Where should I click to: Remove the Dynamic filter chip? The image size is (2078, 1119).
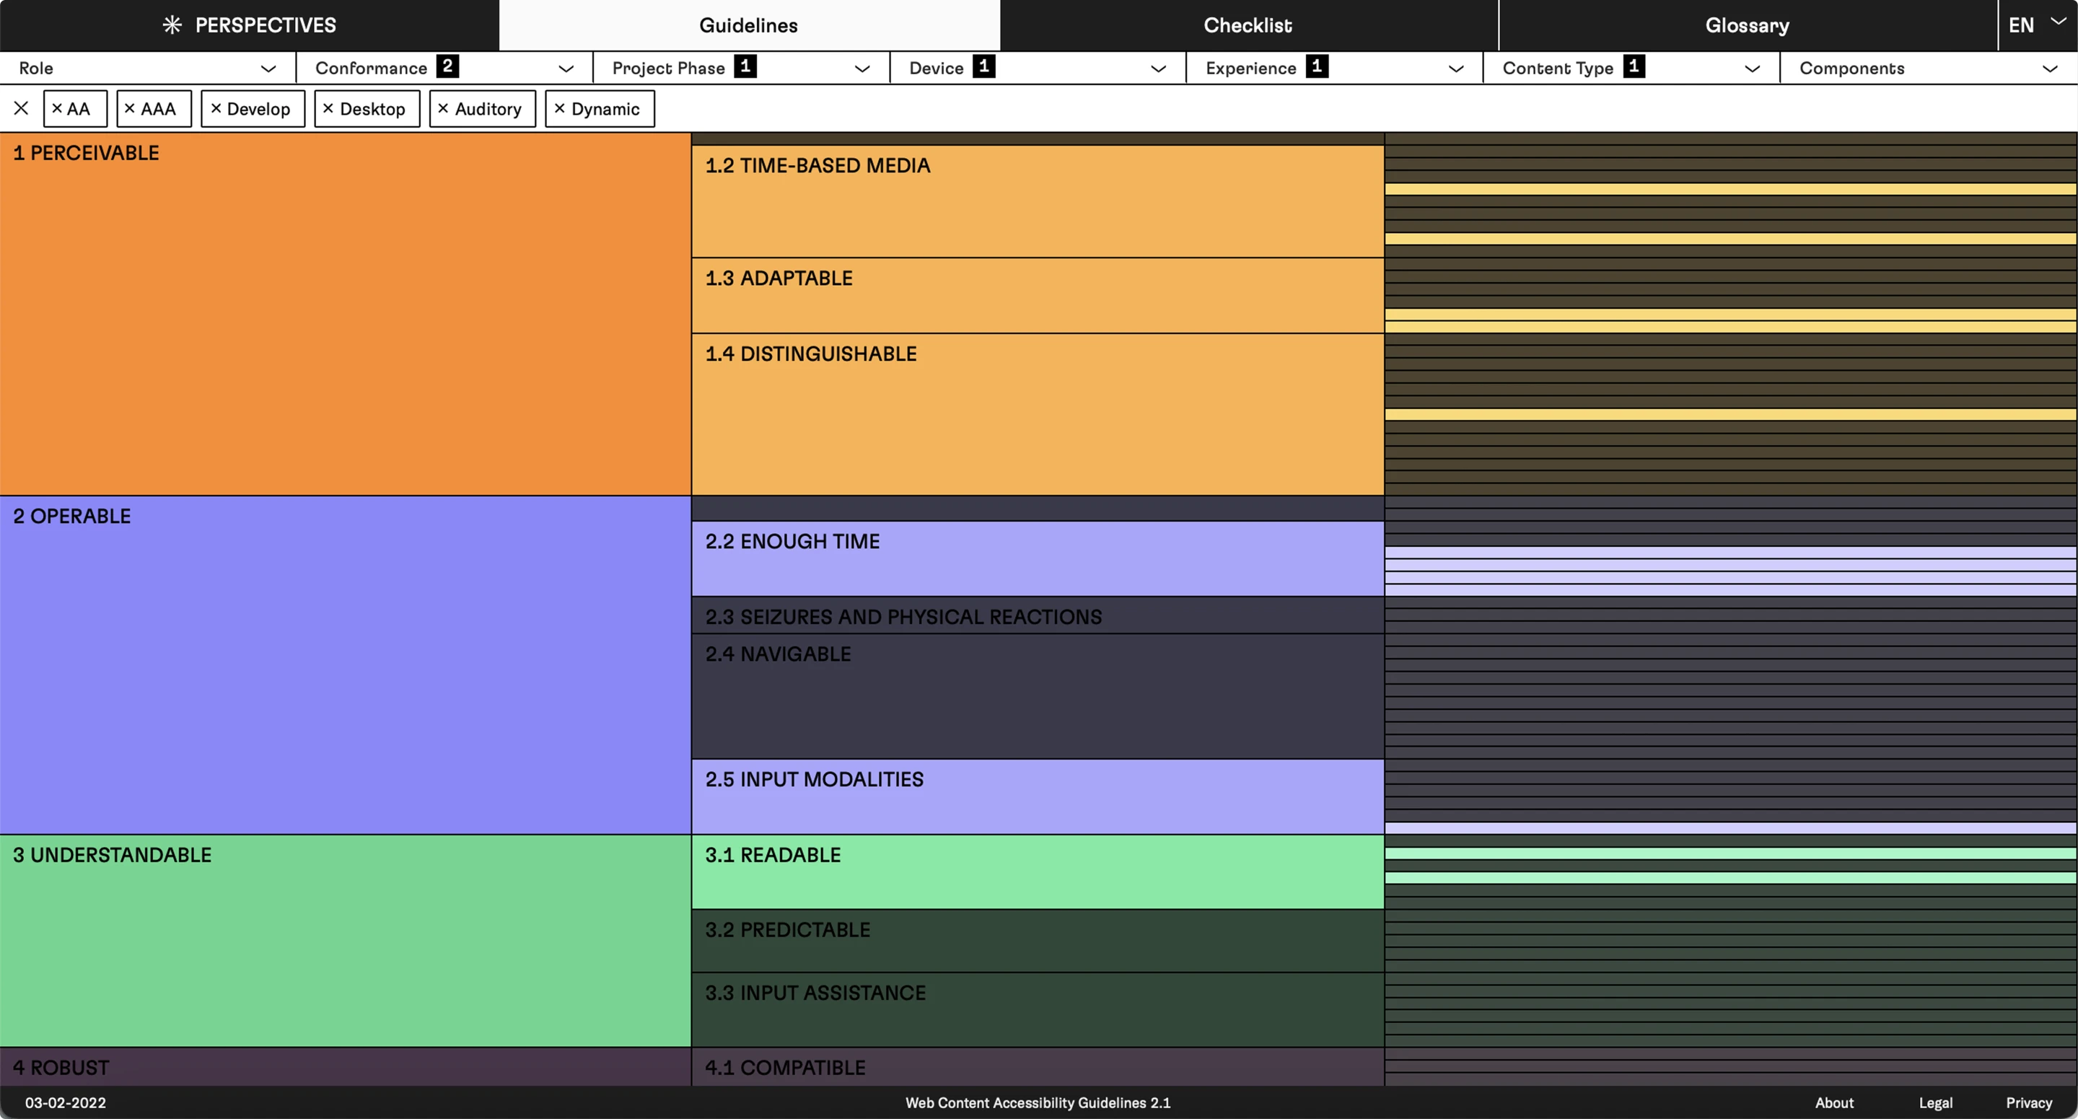point(600,109)
